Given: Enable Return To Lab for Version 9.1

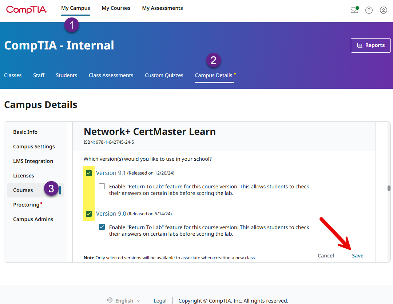Looking at the screenshot, I should click(x=102, y=187).
